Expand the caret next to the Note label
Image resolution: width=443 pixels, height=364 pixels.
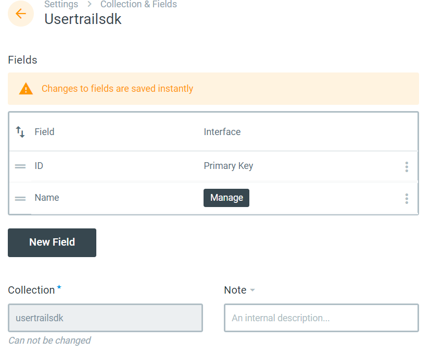point(254,290)
